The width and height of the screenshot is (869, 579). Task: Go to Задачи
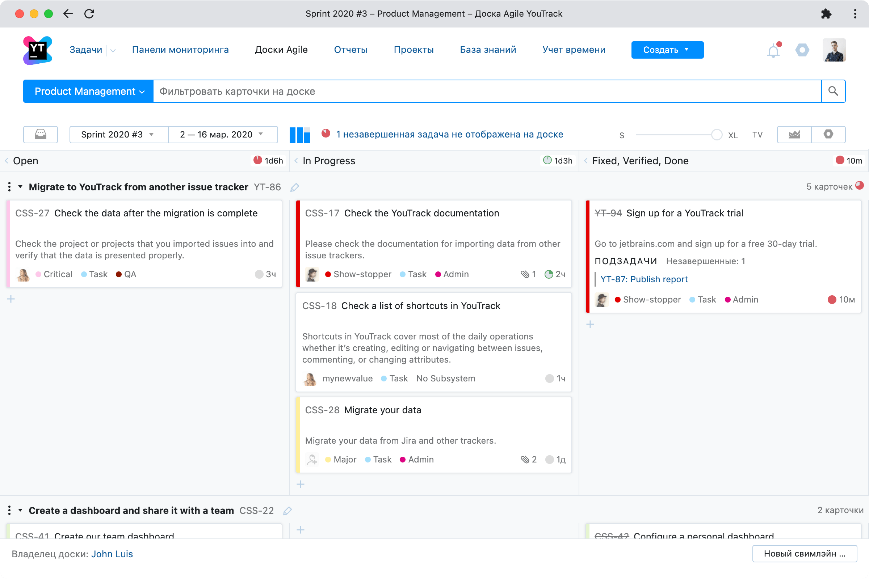86,50
